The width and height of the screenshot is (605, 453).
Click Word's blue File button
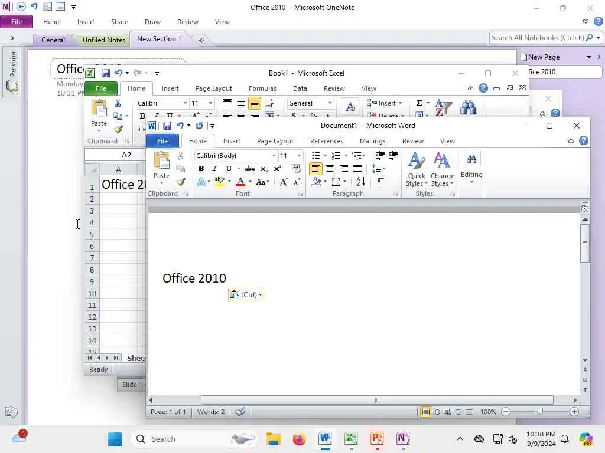[x=162, y=141]
